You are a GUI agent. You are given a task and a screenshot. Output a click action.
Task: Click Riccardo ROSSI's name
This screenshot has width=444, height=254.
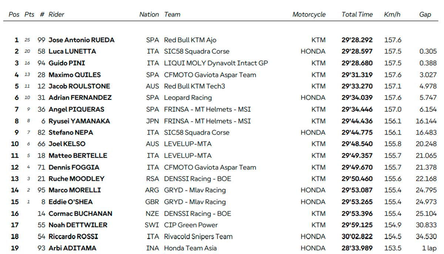tap(73, 237)
